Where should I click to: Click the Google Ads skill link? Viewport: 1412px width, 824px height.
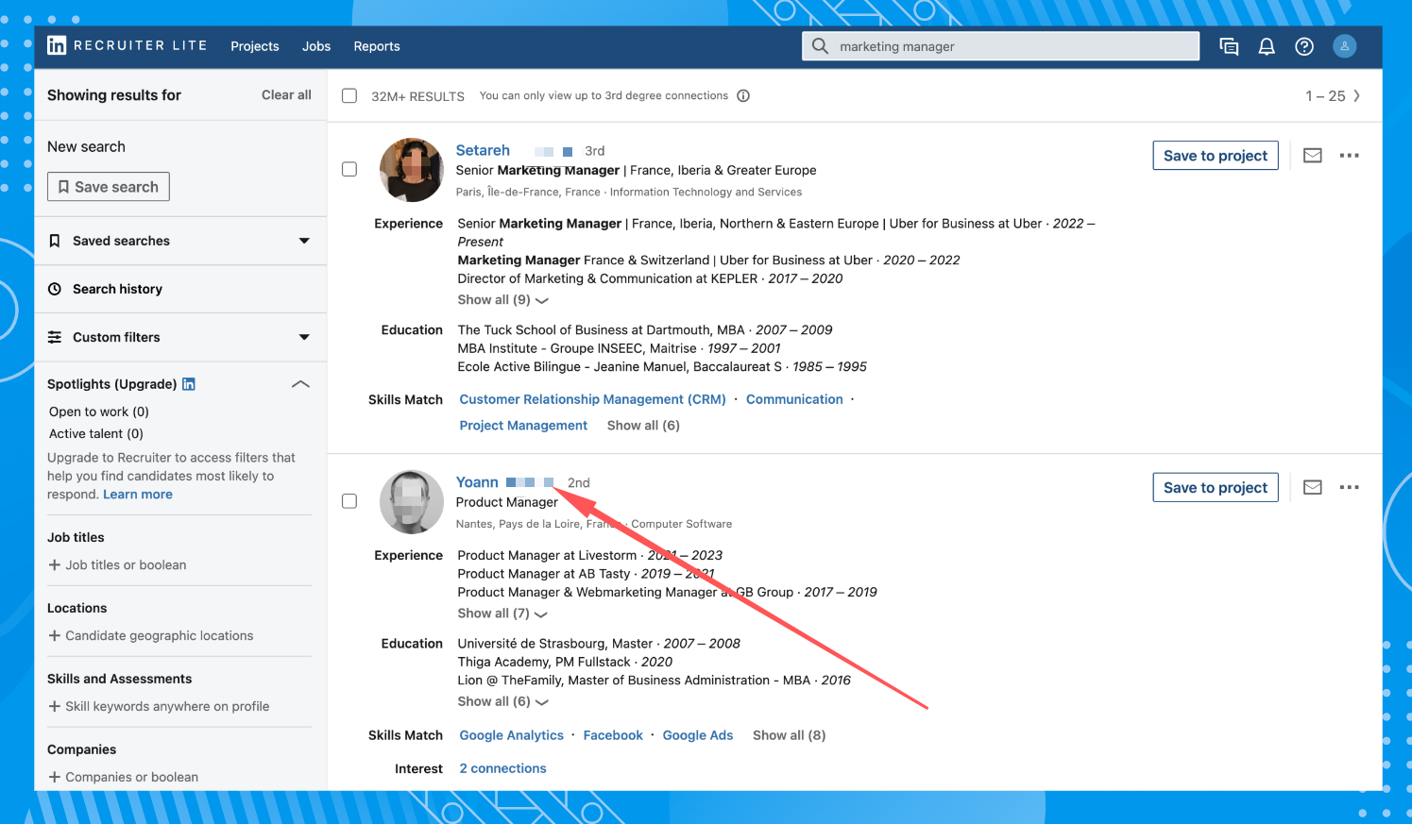point(698,735)
